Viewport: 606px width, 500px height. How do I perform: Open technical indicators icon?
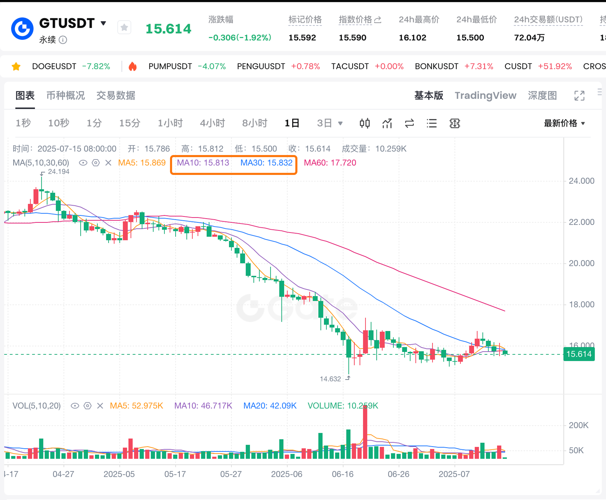[387, 123]
